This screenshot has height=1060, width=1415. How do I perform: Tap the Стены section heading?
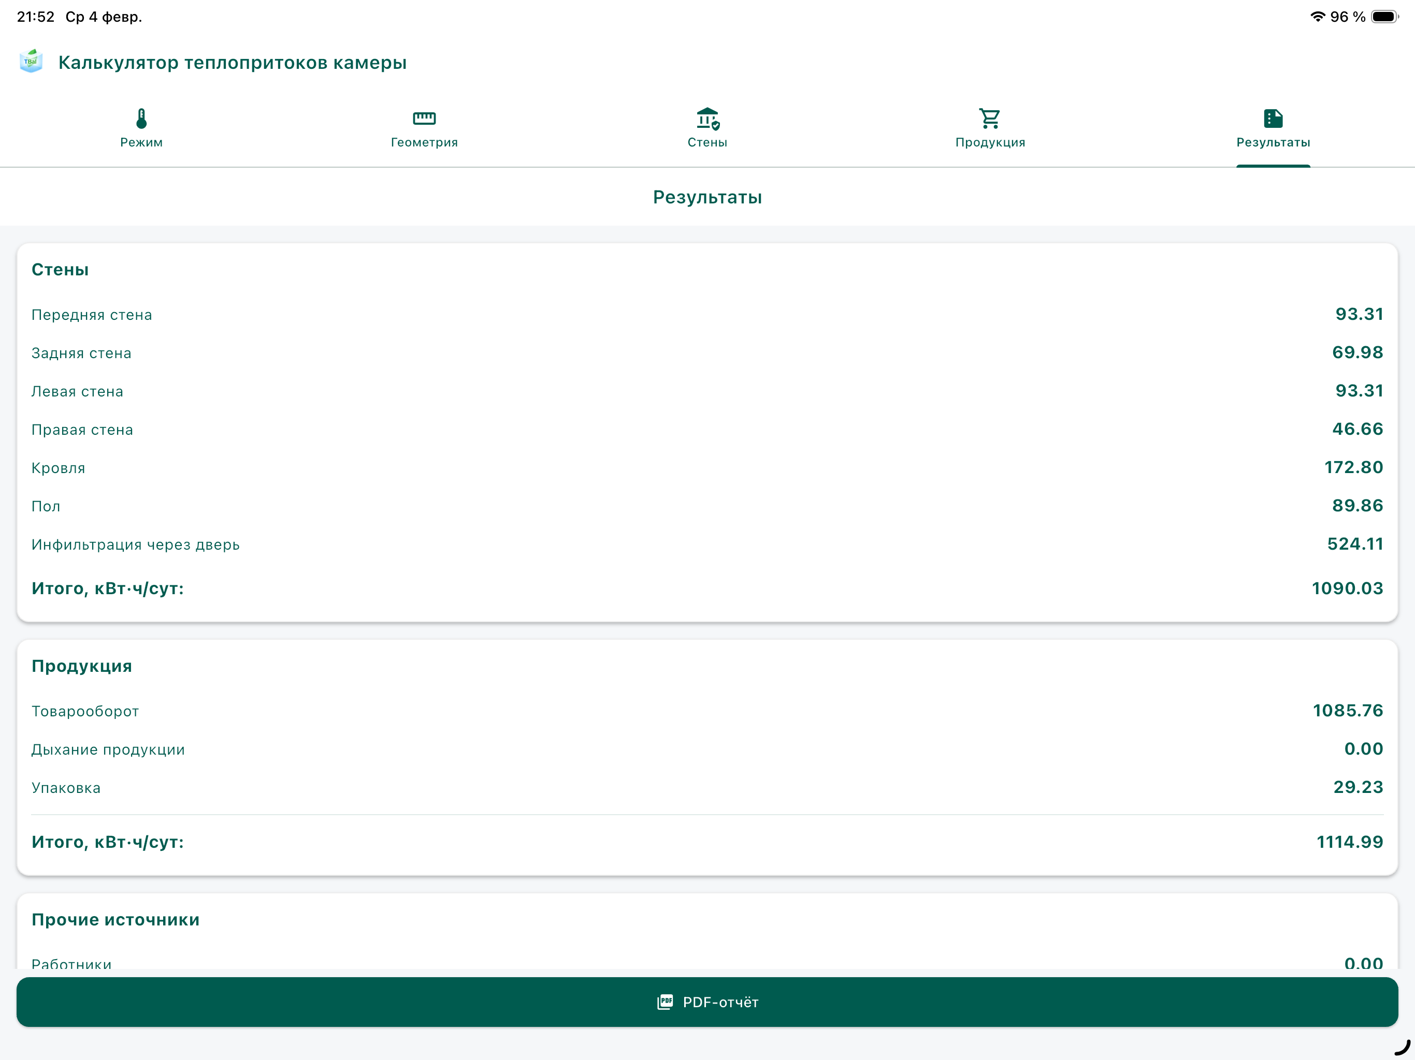click(x=60, y=270)
